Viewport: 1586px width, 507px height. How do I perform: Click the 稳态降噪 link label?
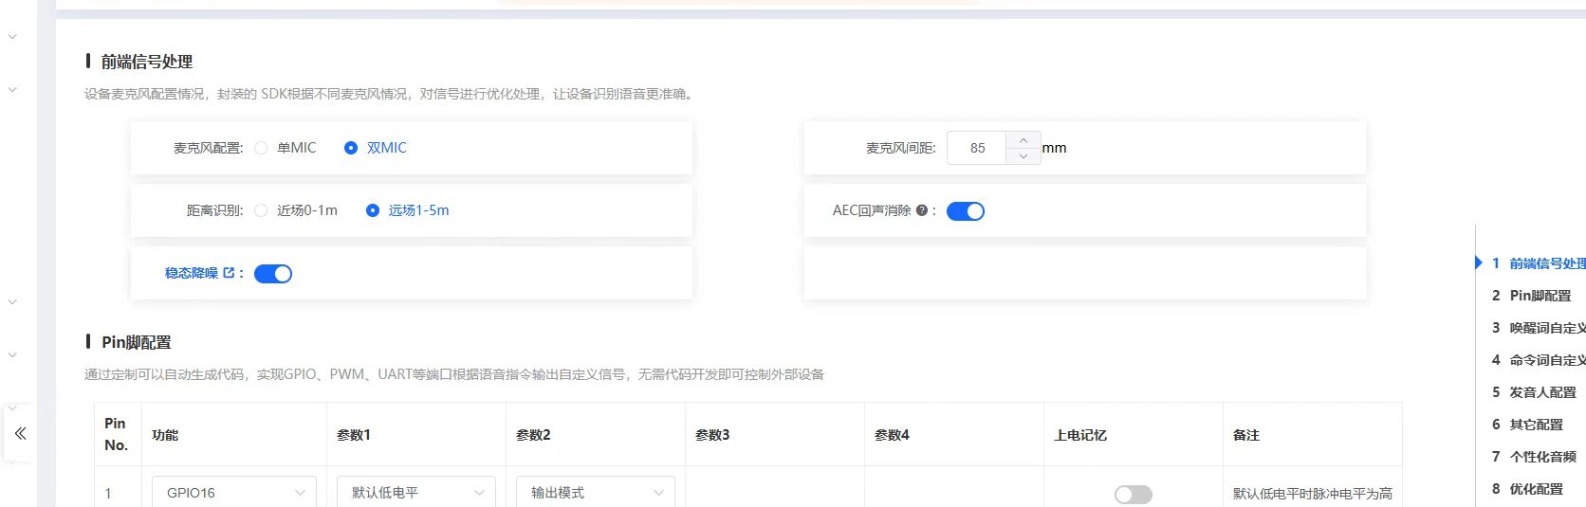click(191, 273)
